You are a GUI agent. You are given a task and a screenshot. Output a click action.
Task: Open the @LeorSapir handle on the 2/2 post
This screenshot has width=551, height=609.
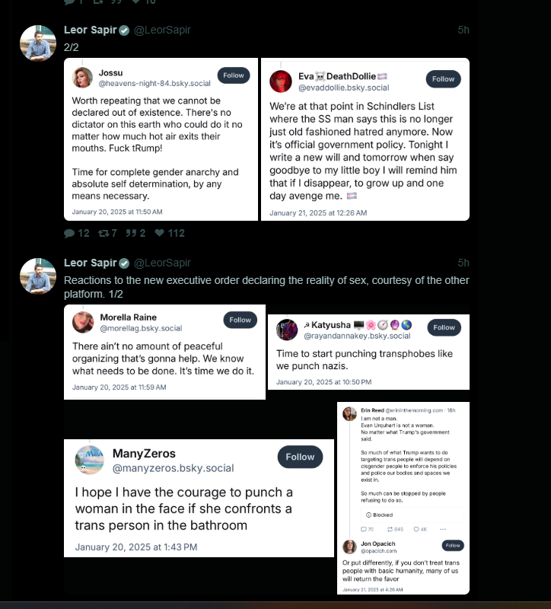pos(162,30)
